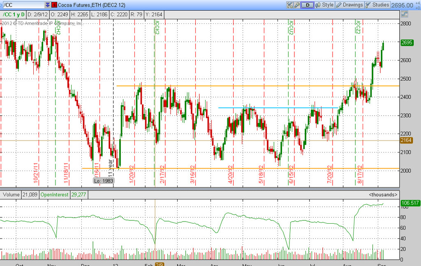Click the red number 1 link indicator
Image resolution: width=421 pixels, height=266 pixels.
[x=54, y=5]
